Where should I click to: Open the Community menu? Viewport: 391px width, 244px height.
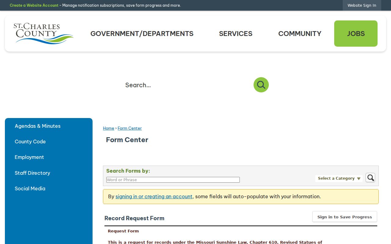tap(300, 34)
